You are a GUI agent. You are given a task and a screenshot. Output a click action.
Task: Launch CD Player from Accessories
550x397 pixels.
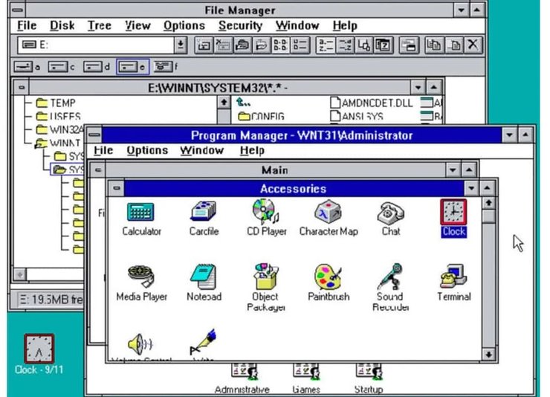point(265,211)
